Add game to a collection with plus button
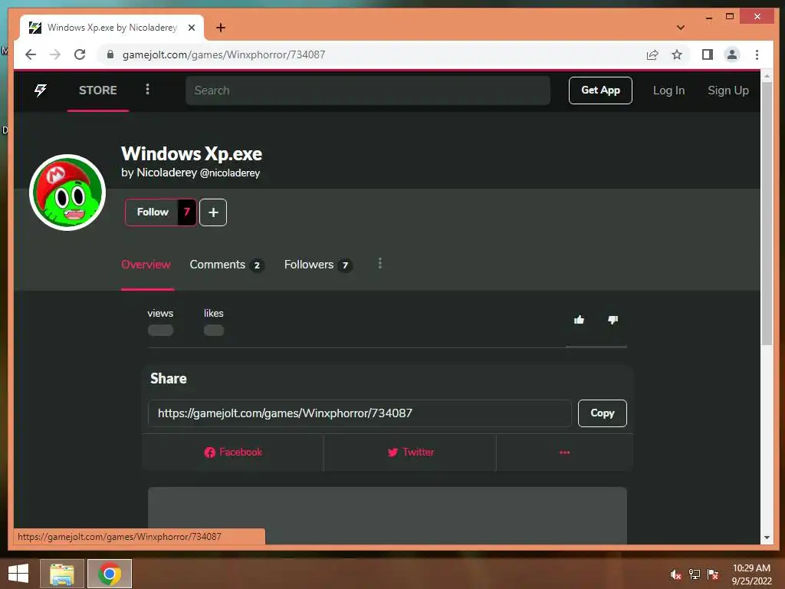The image size is (785, 589). tap(213, 212)
